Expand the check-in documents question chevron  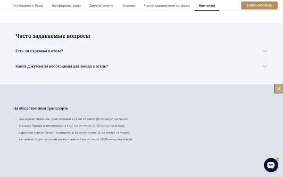click(x=265, y=66)
